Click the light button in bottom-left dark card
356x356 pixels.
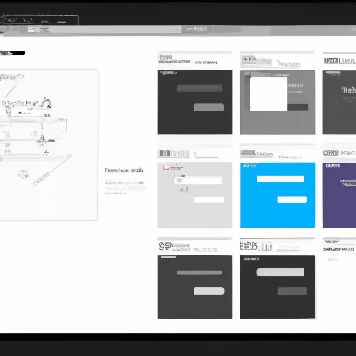(x=209, y=291)
